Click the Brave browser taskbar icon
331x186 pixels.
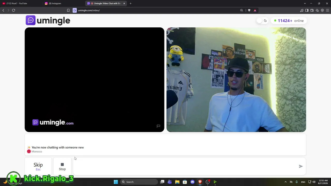click(200, 182)
